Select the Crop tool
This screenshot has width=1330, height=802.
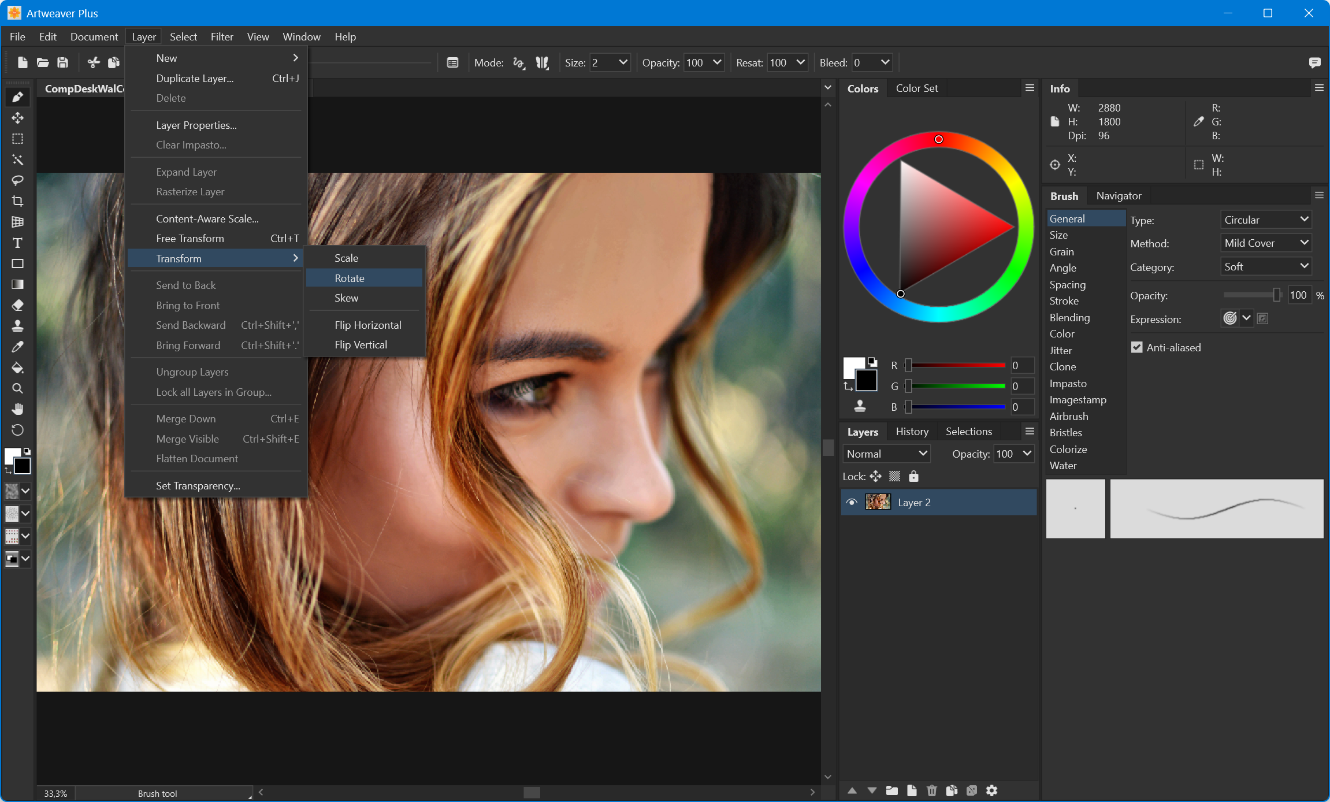(x=17, y=201)
